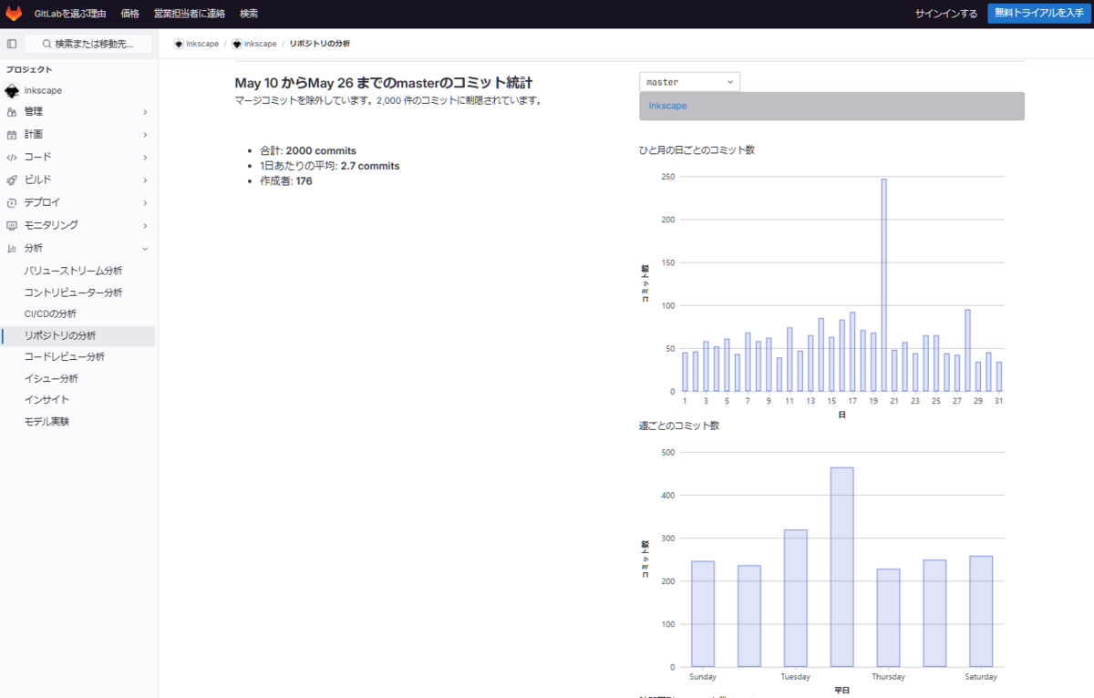Click the ビルド rocket icon

[12, 180]
